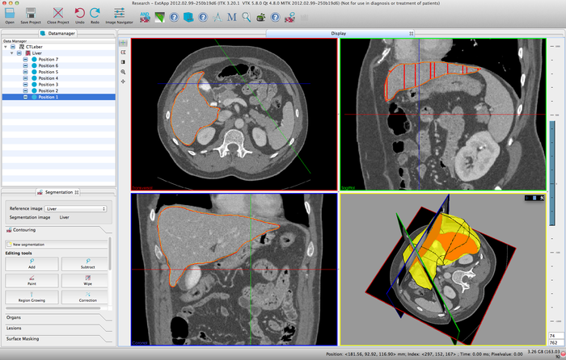Click the red crop rectangle display tool
Image resolution: width=566 pixels, height=360 pixels.
coord(123,52)
